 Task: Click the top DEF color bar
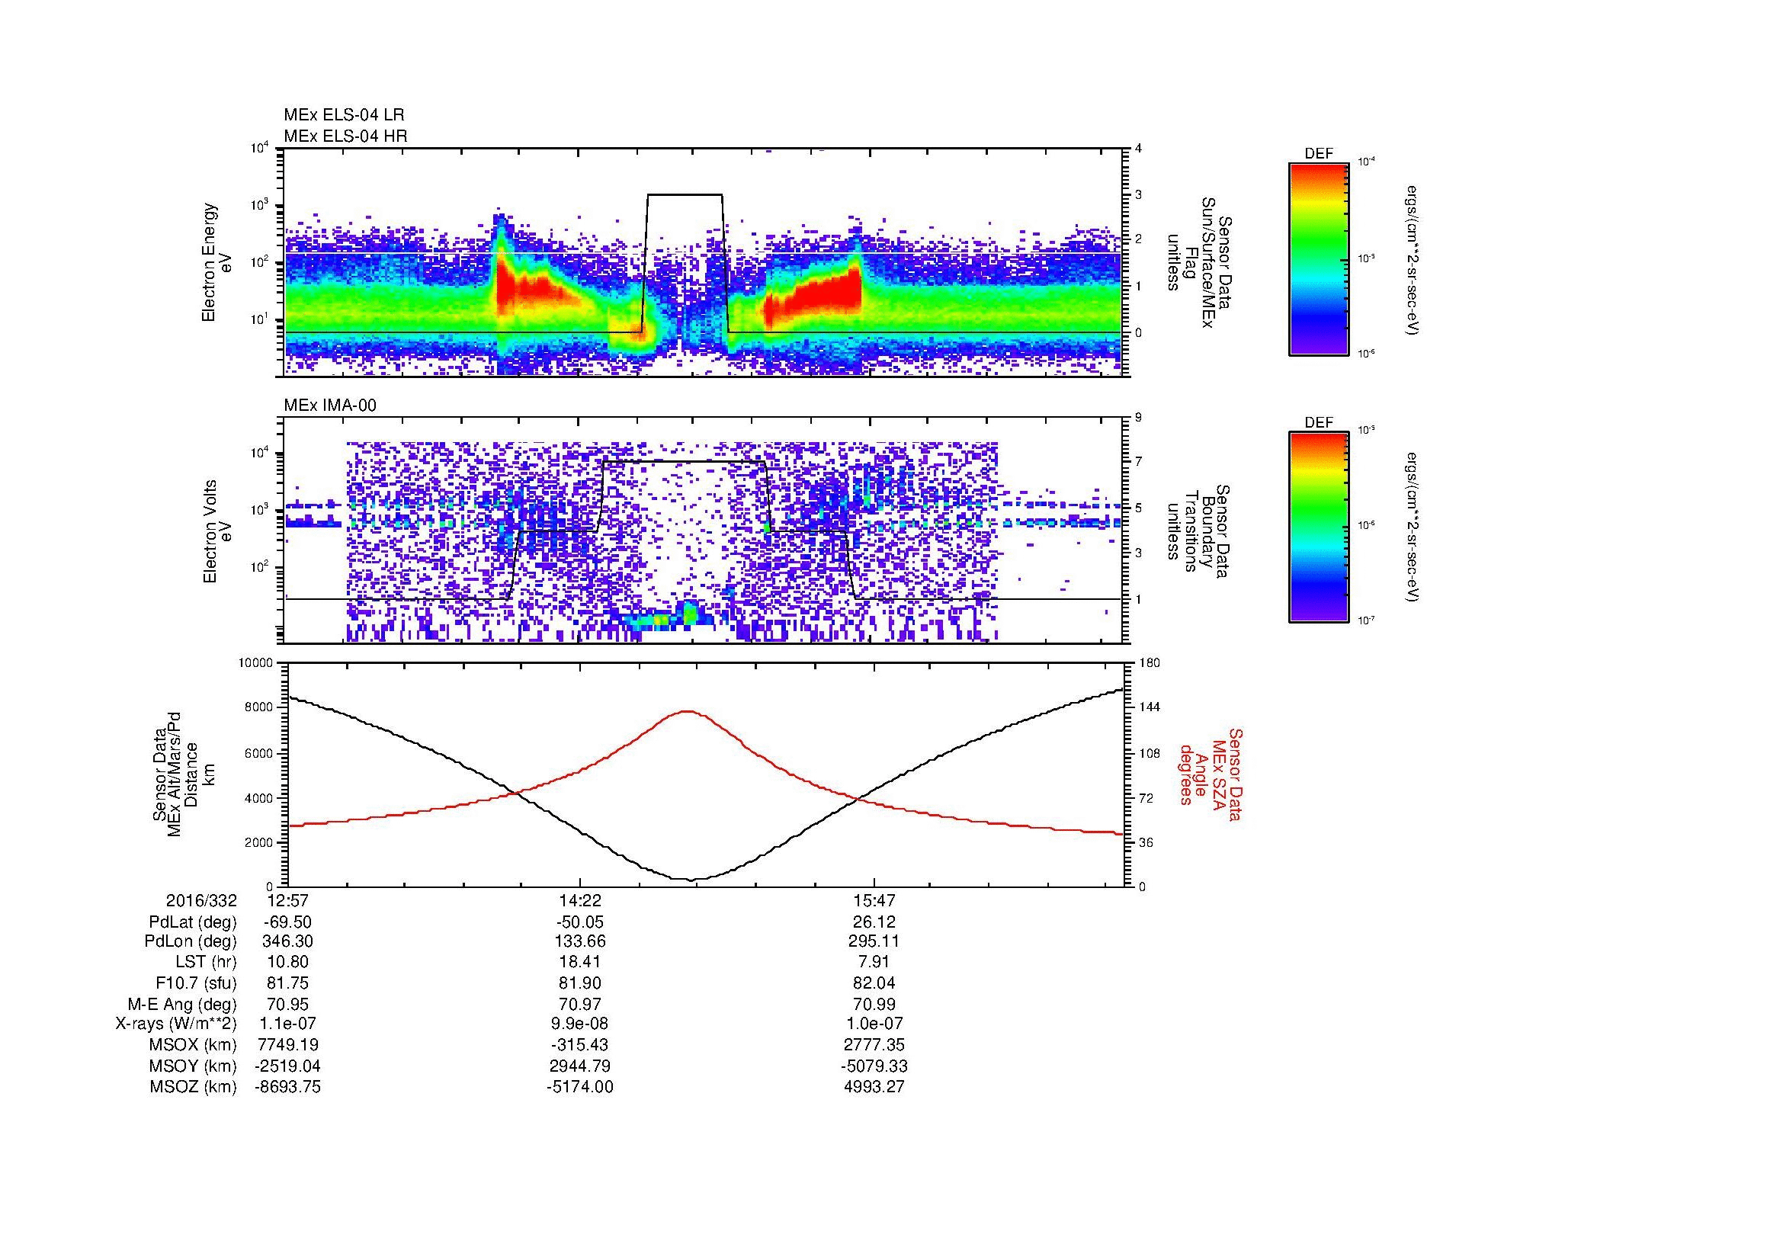point(1318,258)
